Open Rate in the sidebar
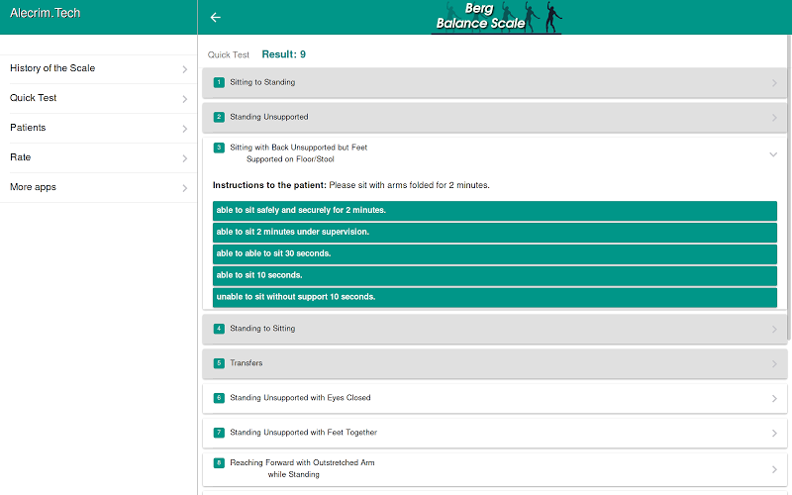The width and height of the screenshot is (792, 495). point(98,158)
